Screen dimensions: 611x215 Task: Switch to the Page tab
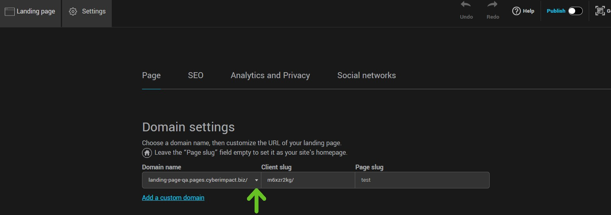point(151,75)
